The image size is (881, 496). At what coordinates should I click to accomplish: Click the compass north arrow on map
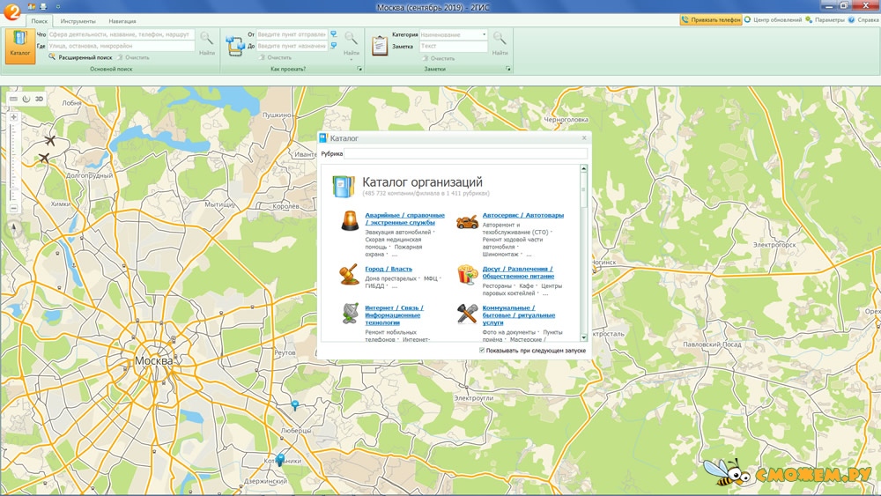pyautogui.click(x=14, y=227)
